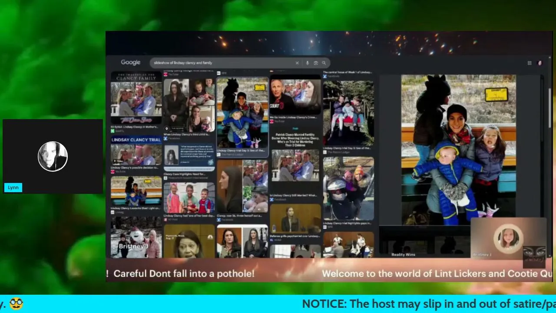This screenshot has height=313, width=556.
Task: Click the 'Lynn' name tag
Action: tap(13, 188)
